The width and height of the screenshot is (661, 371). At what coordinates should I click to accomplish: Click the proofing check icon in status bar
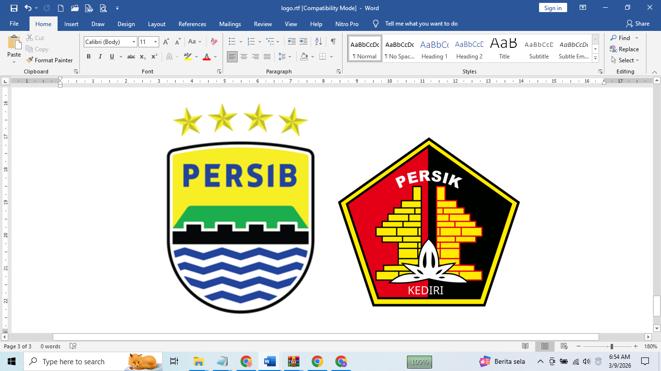[x=73, y=346]
